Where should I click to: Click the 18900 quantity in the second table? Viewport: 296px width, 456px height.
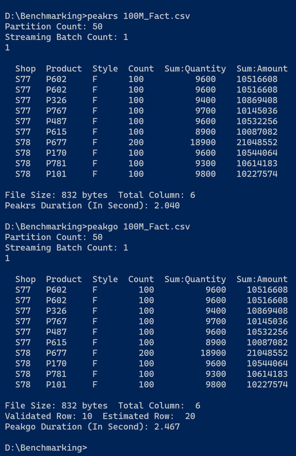[x=213, y=353]
